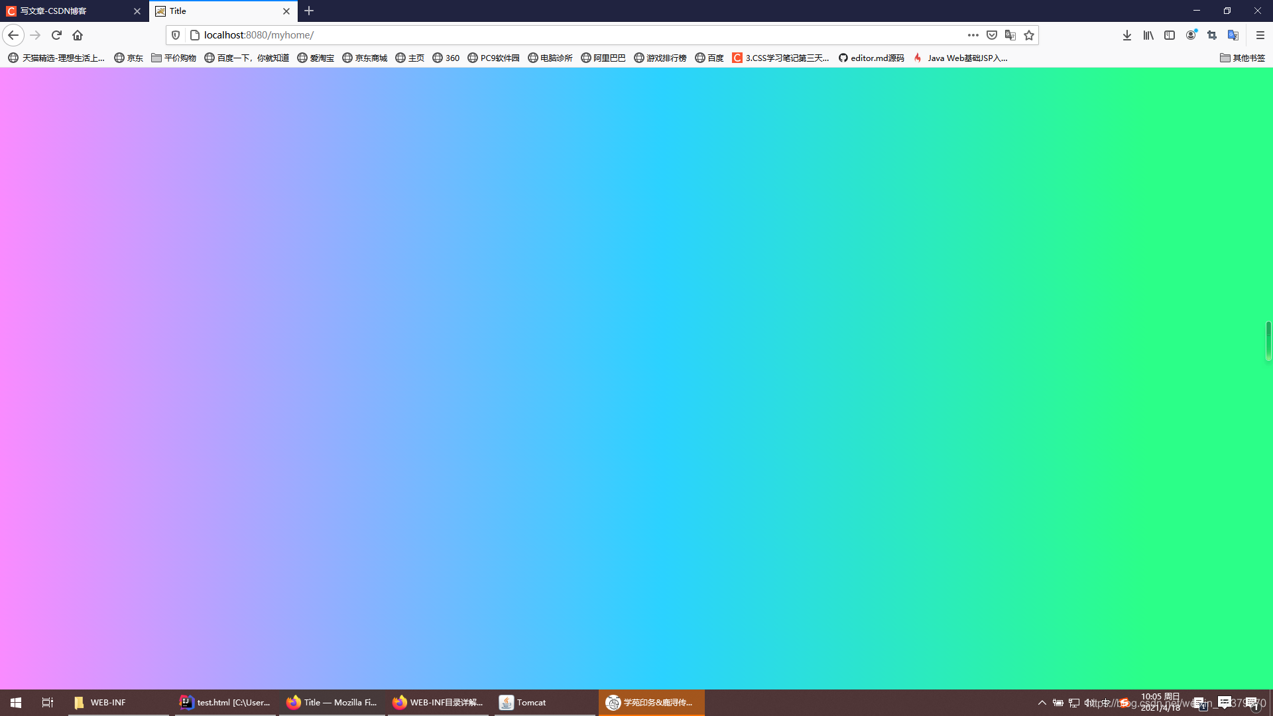Click the translate icon in address bar
This screenshot has height=716, width=1273.
click(1010, 35)
